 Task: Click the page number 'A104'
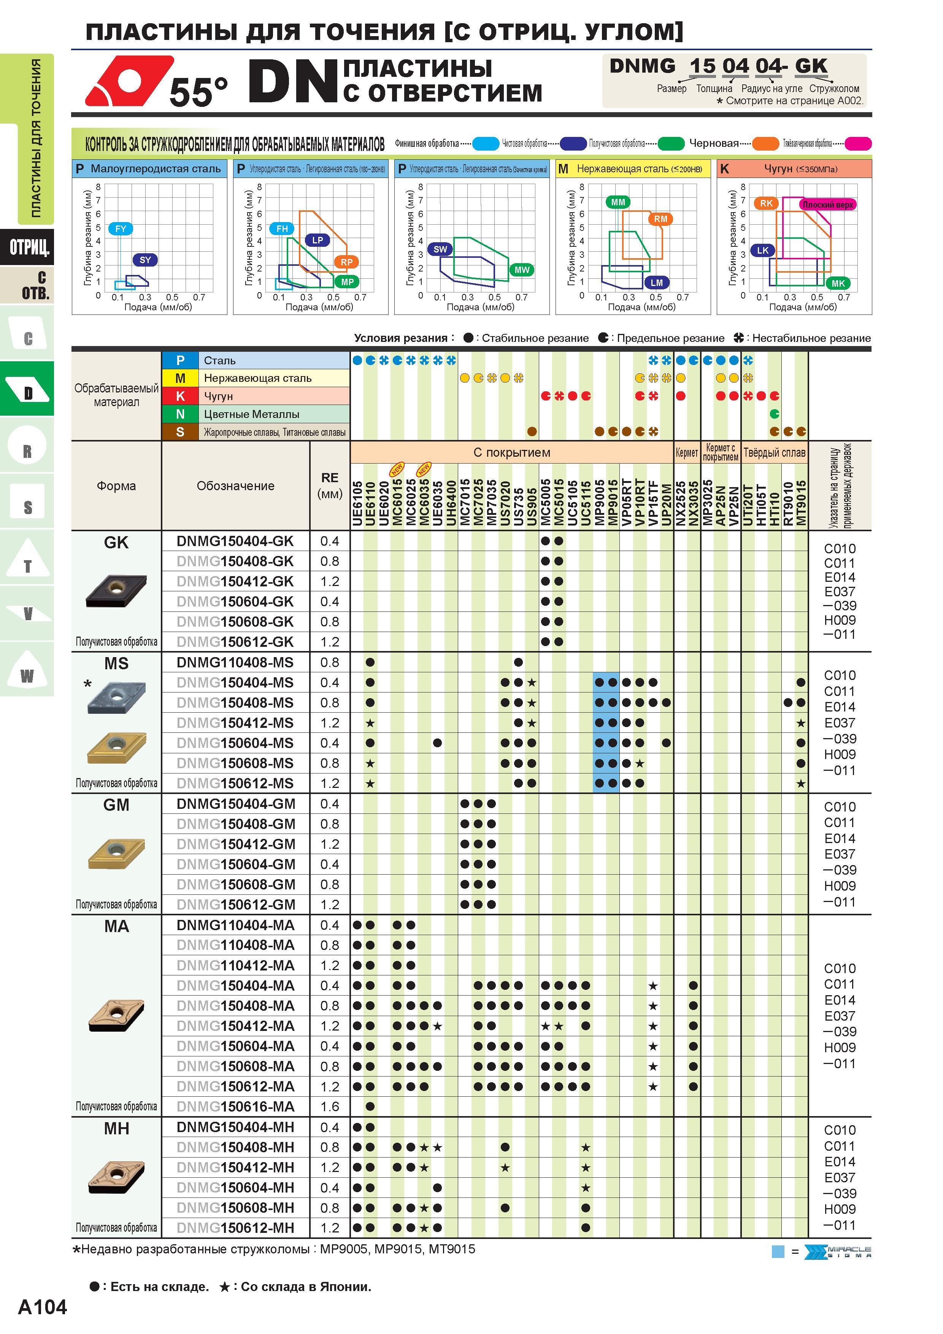point(43,1307)
